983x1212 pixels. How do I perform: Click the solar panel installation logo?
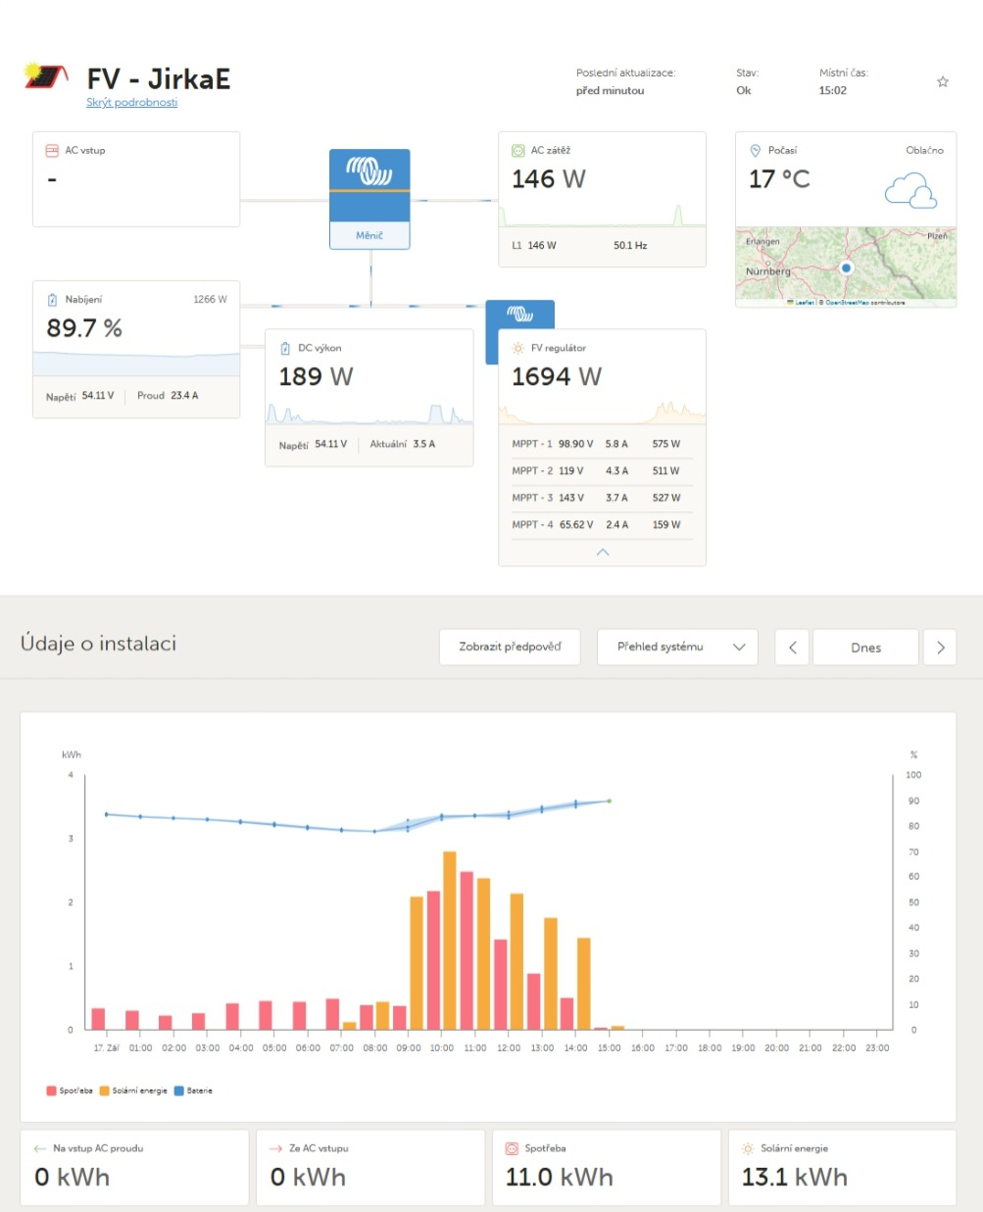point(46,76)
